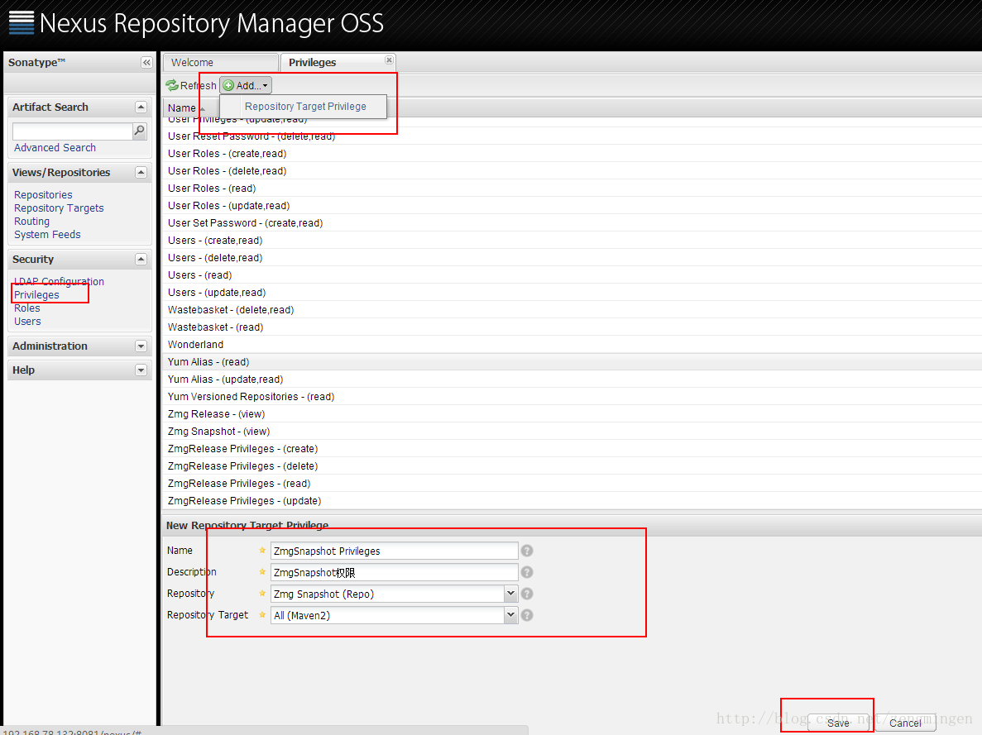Collapse the Artifact Search panel
Viewport: 982px width, 735px height.
click(x=141, y=107)
